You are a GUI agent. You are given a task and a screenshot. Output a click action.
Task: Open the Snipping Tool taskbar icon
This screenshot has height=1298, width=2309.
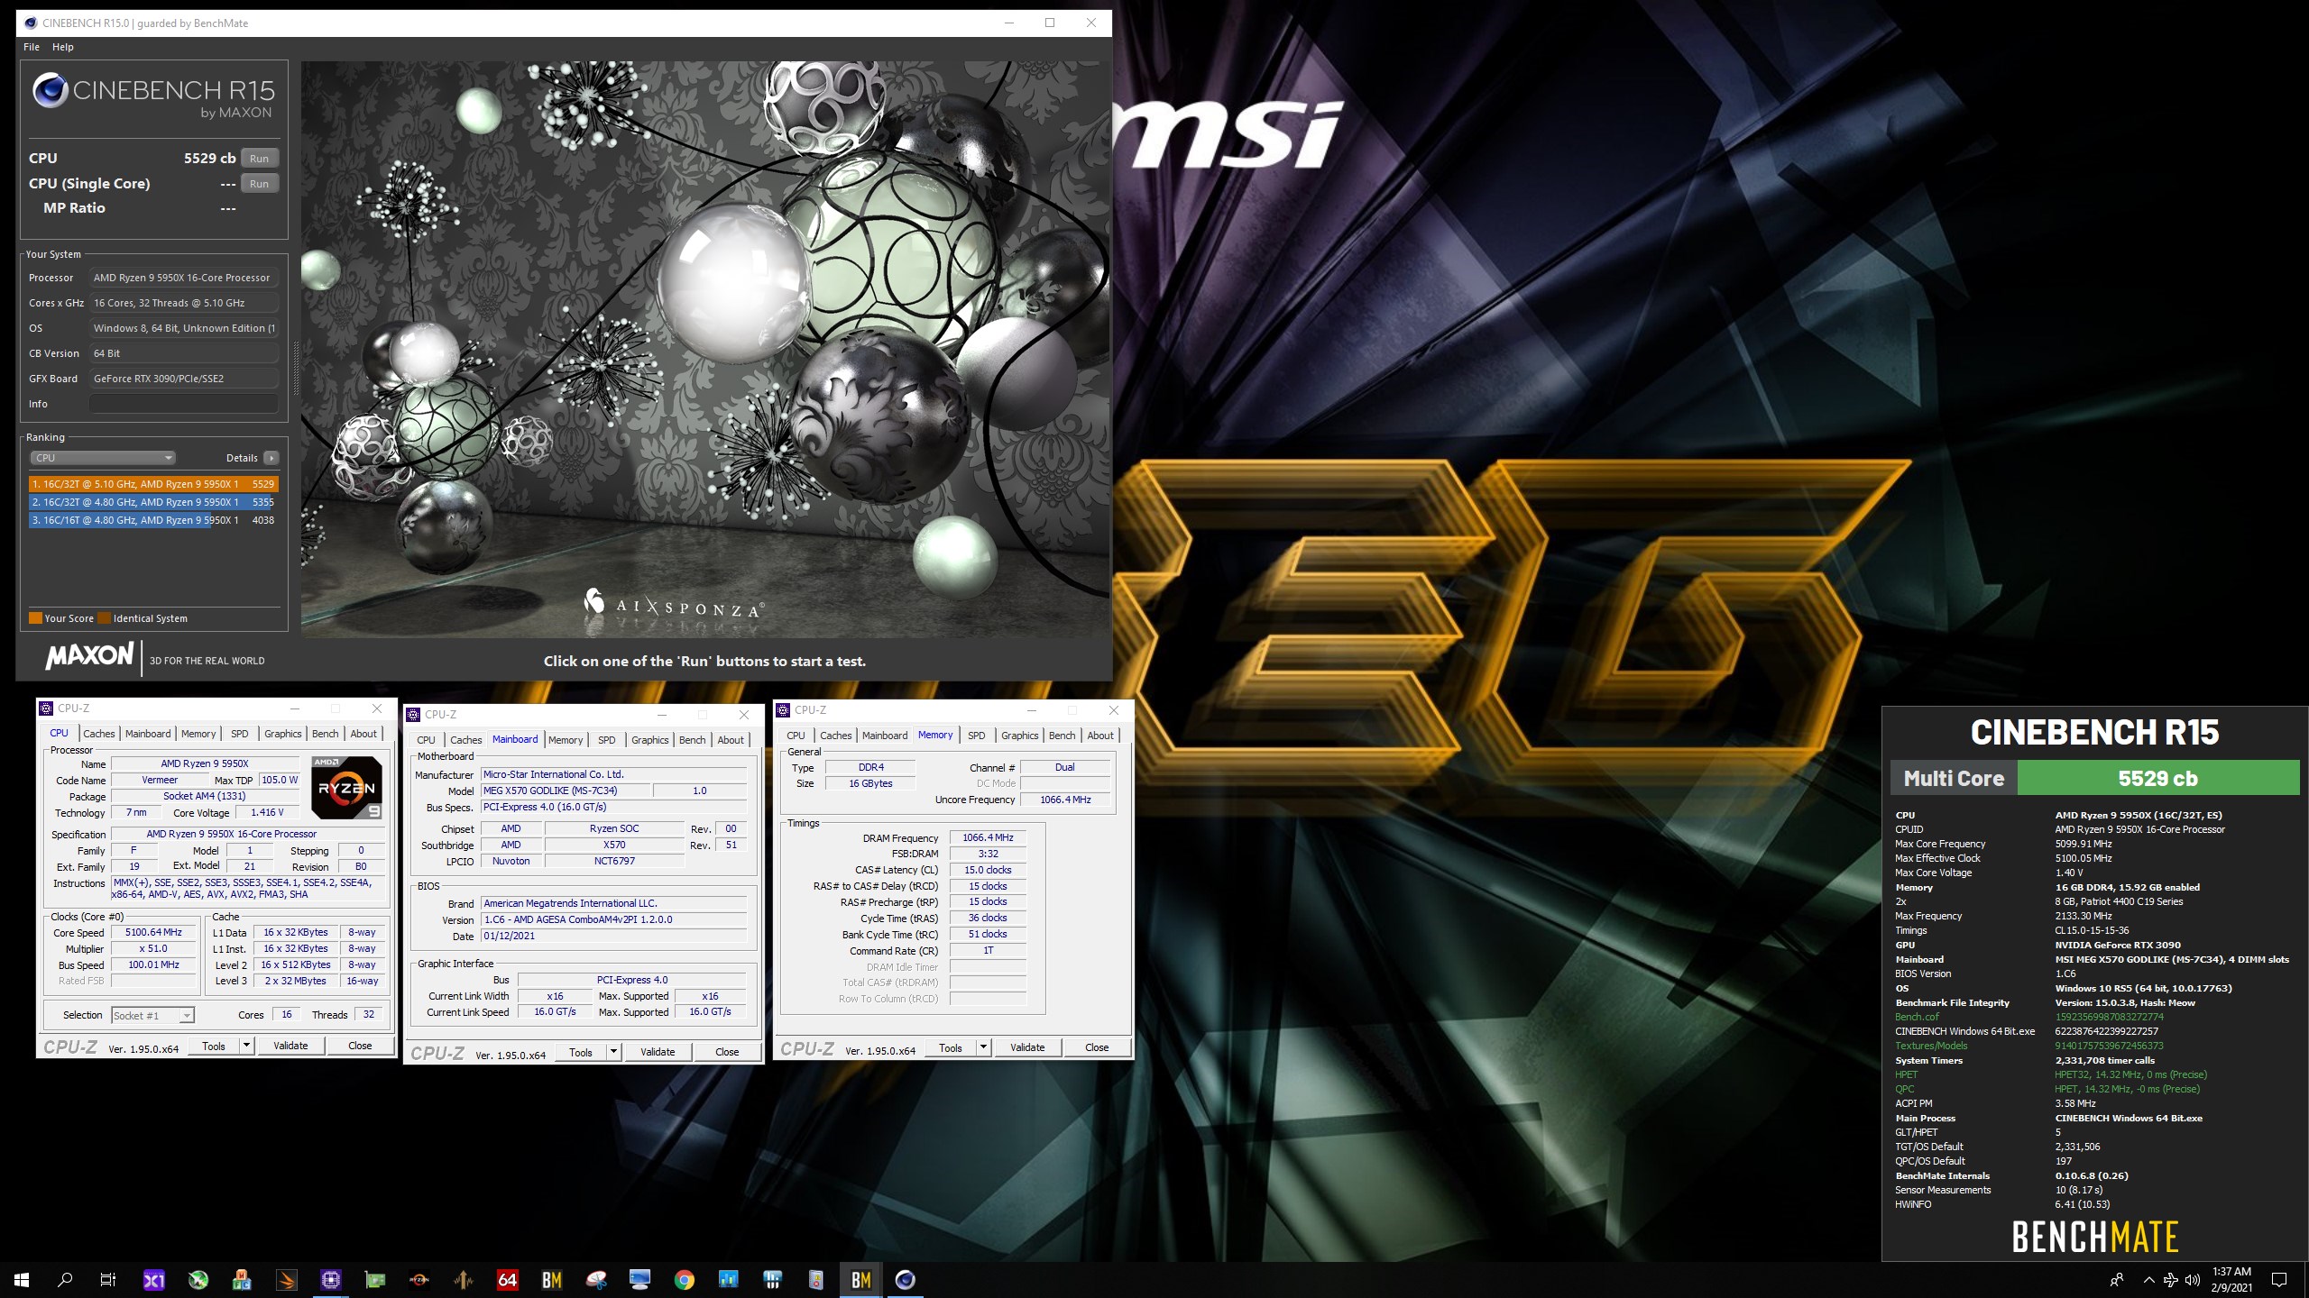point(596,1279)
